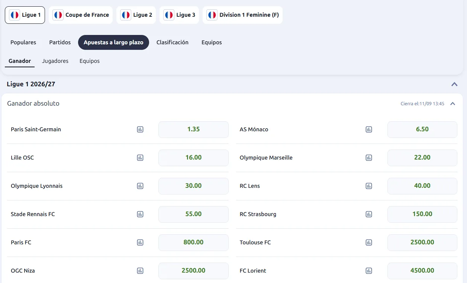Bet on RC Strasbourg at 150.00
This screenshot has height=283, width=467.
[x=422, y=214]
